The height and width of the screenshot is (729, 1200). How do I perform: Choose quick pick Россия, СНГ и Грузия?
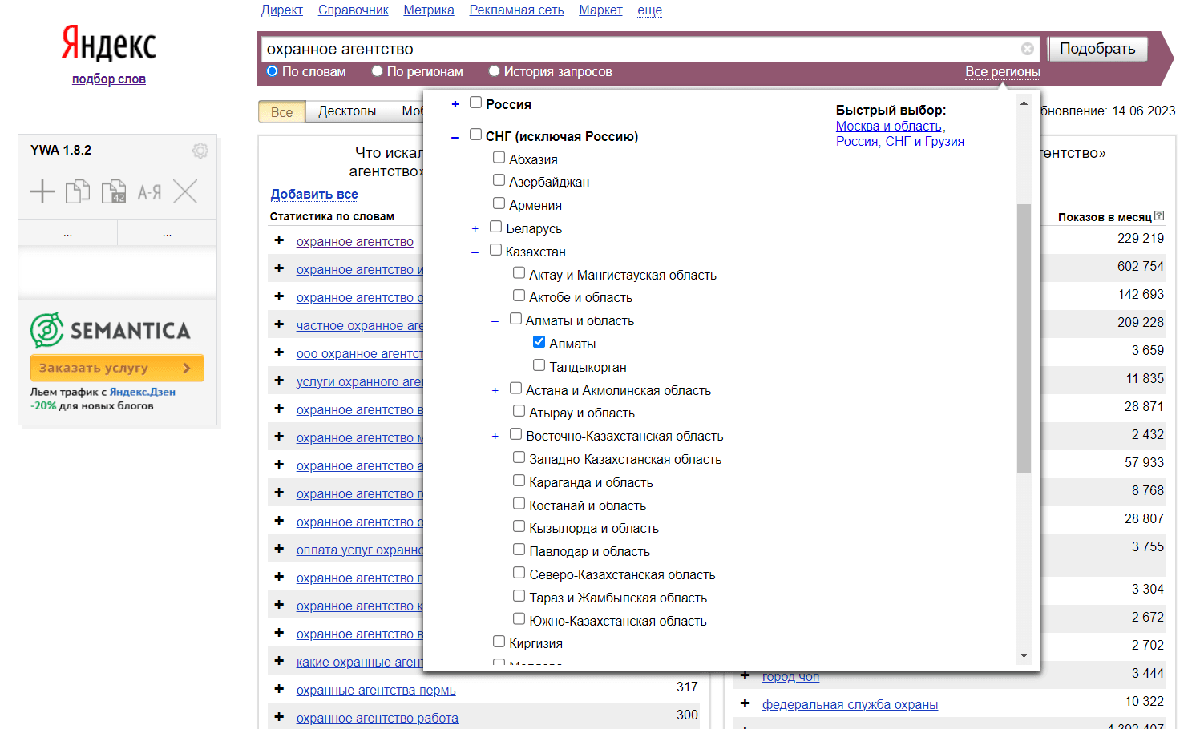[899, 141]
